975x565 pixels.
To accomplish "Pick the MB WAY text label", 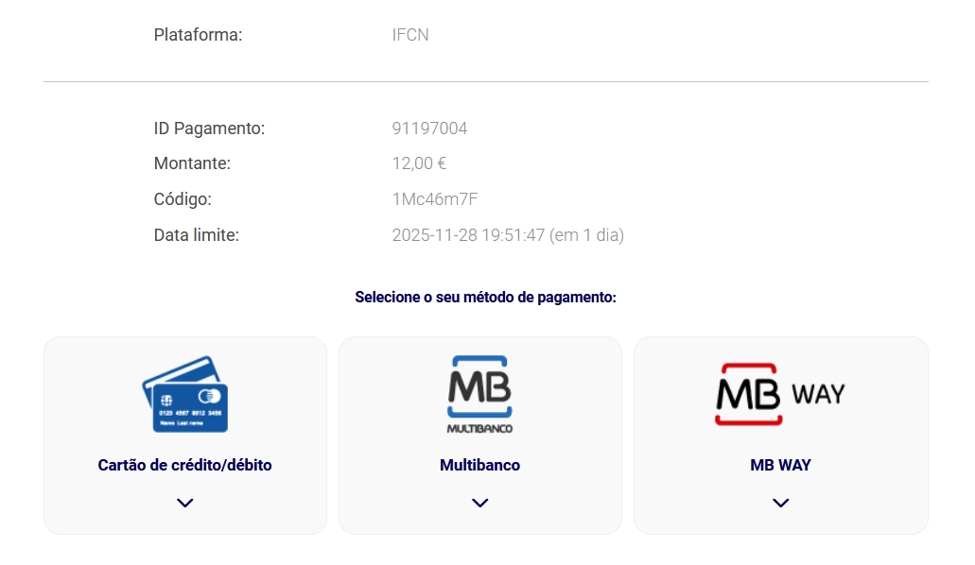I will [x=780, y=465].
